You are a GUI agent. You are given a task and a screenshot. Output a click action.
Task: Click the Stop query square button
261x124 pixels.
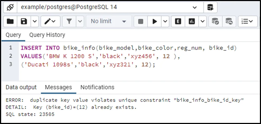(x=141, y=21)
